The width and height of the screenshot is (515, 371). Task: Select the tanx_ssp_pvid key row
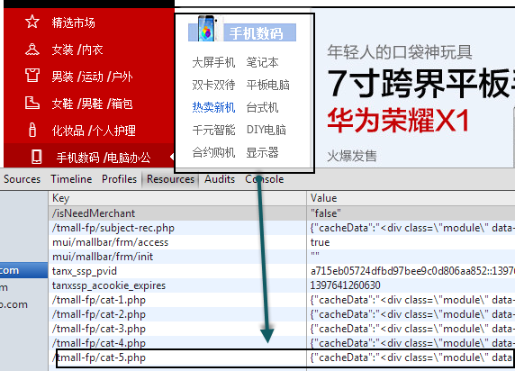pyautogui.click(x=282, y=271)
